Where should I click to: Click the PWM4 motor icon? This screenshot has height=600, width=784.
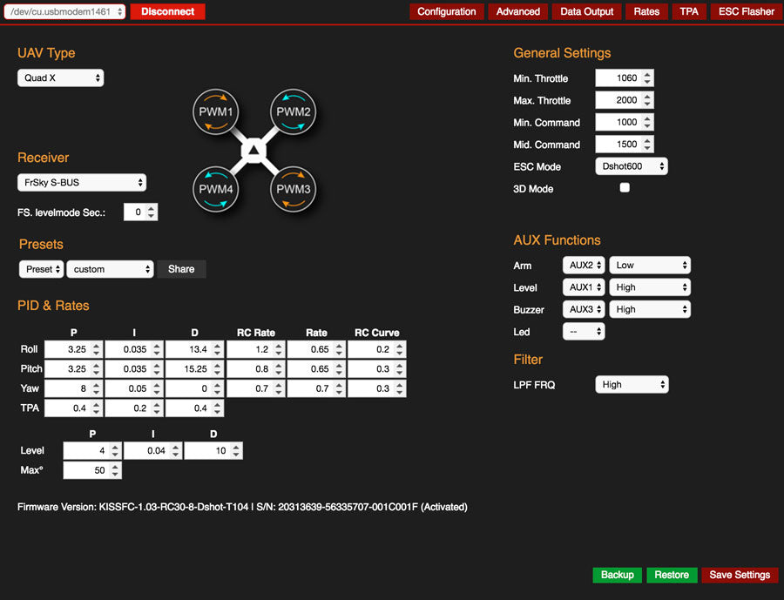point(215,189)
